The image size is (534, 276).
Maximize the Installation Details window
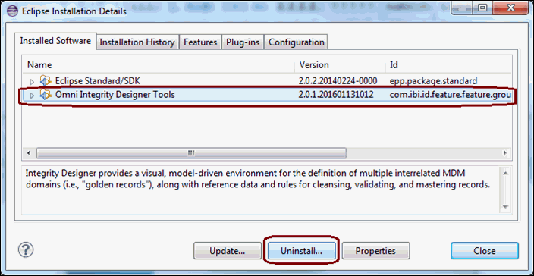482,8
